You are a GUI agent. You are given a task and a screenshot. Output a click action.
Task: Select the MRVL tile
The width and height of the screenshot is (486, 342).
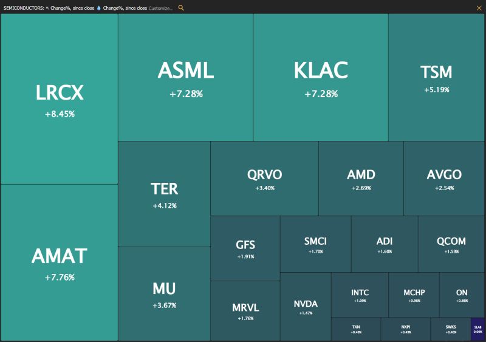coord(245,311)
